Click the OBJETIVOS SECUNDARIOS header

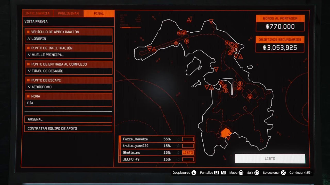click(x=280, y=40)
